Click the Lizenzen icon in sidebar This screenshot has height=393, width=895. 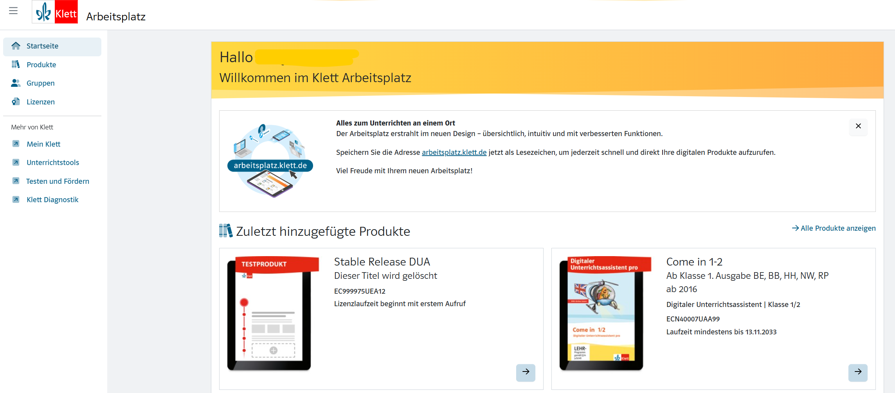16,102
